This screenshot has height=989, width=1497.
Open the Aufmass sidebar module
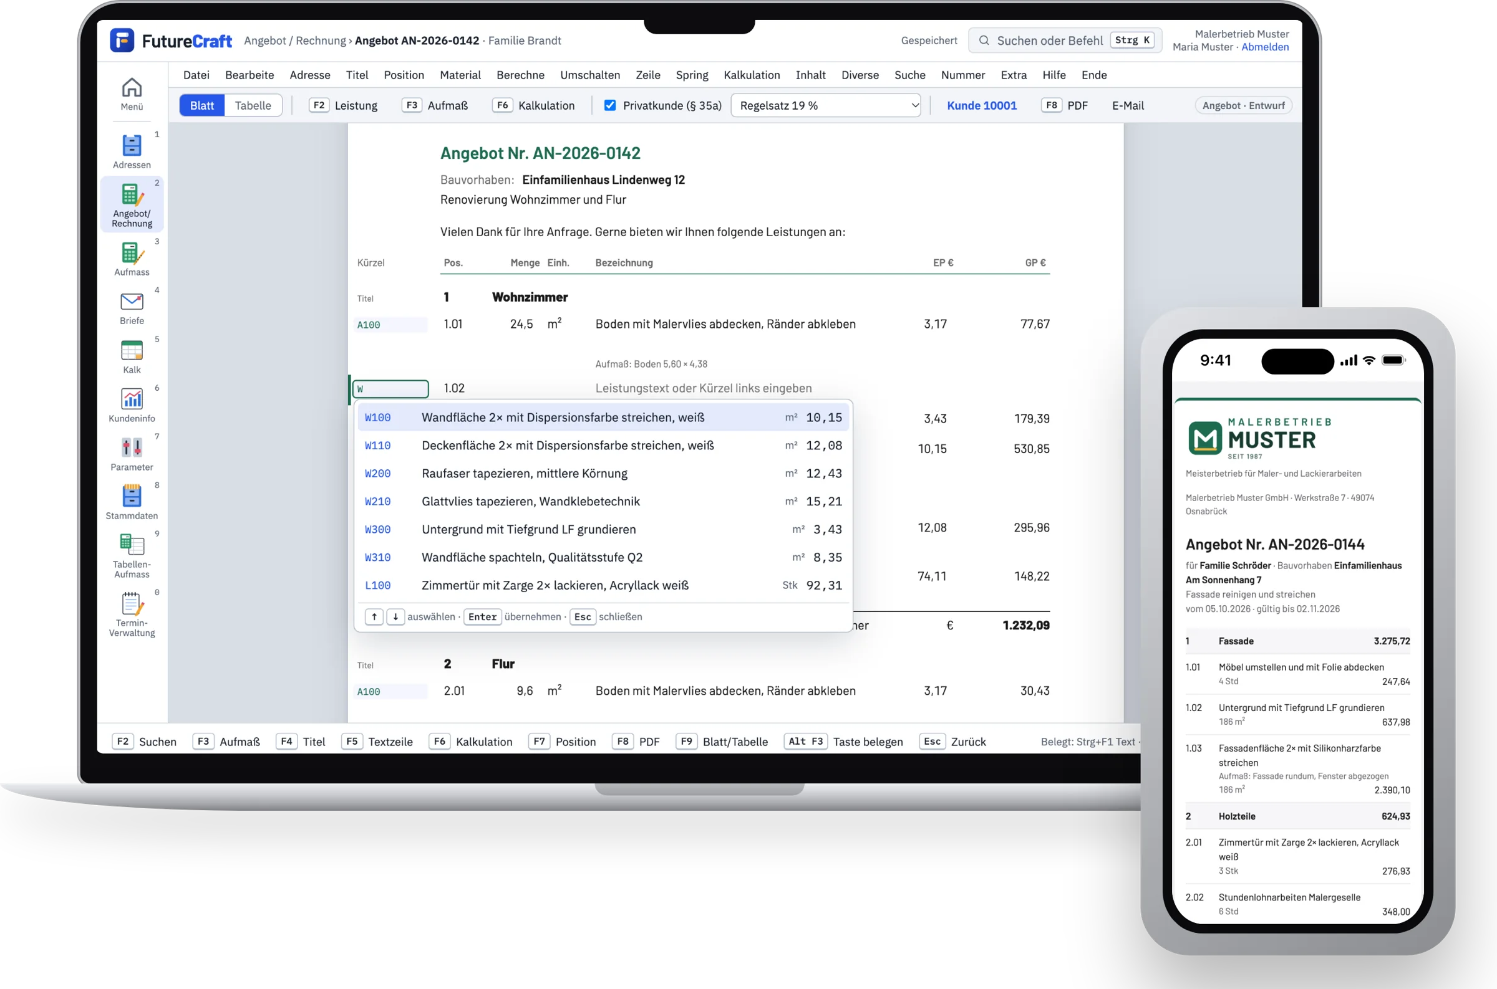(131, 259)
